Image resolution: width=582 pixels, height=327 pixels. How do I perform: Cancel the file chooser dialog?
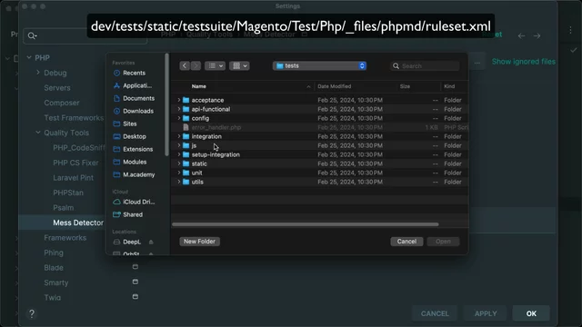coord(406,242)
